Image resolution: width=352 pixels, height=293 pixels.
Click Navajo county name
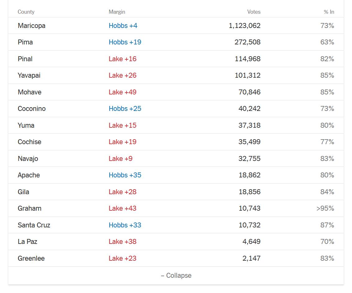(28, 159)
